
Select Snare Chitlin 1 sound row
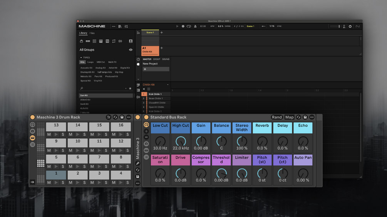[156, 98]
